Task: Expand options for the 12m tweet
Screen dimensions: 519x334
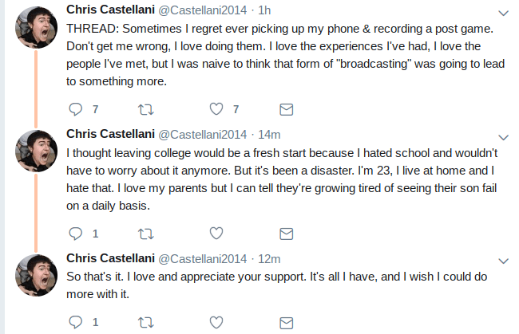Action: [x=503, y=261]
